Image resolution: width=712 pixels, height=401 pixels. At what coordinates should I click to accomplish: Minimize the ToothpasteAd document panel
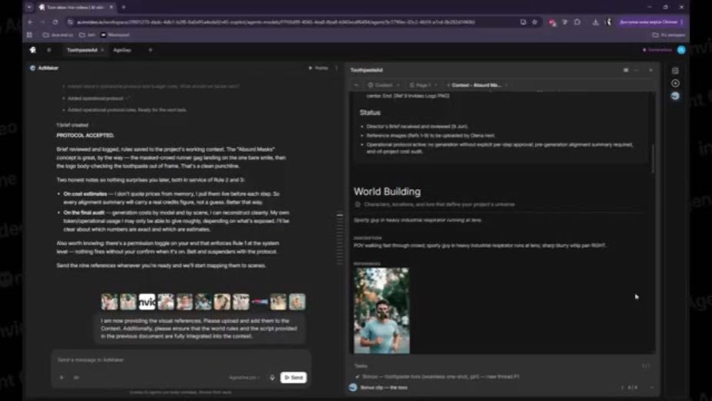(x=636, y=70)
